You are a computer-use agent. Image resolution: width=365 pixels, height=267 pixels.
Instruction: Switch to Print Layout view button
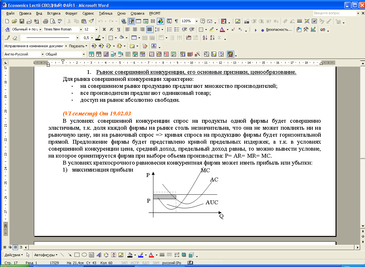point(15,247)
